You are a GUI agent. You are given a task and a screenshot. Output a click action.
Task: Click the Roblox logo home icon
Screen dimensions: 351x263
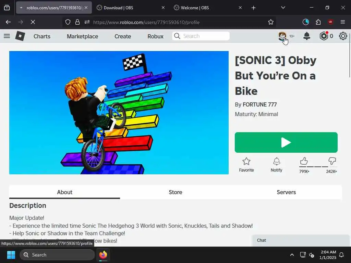click(x=20, y=36)
